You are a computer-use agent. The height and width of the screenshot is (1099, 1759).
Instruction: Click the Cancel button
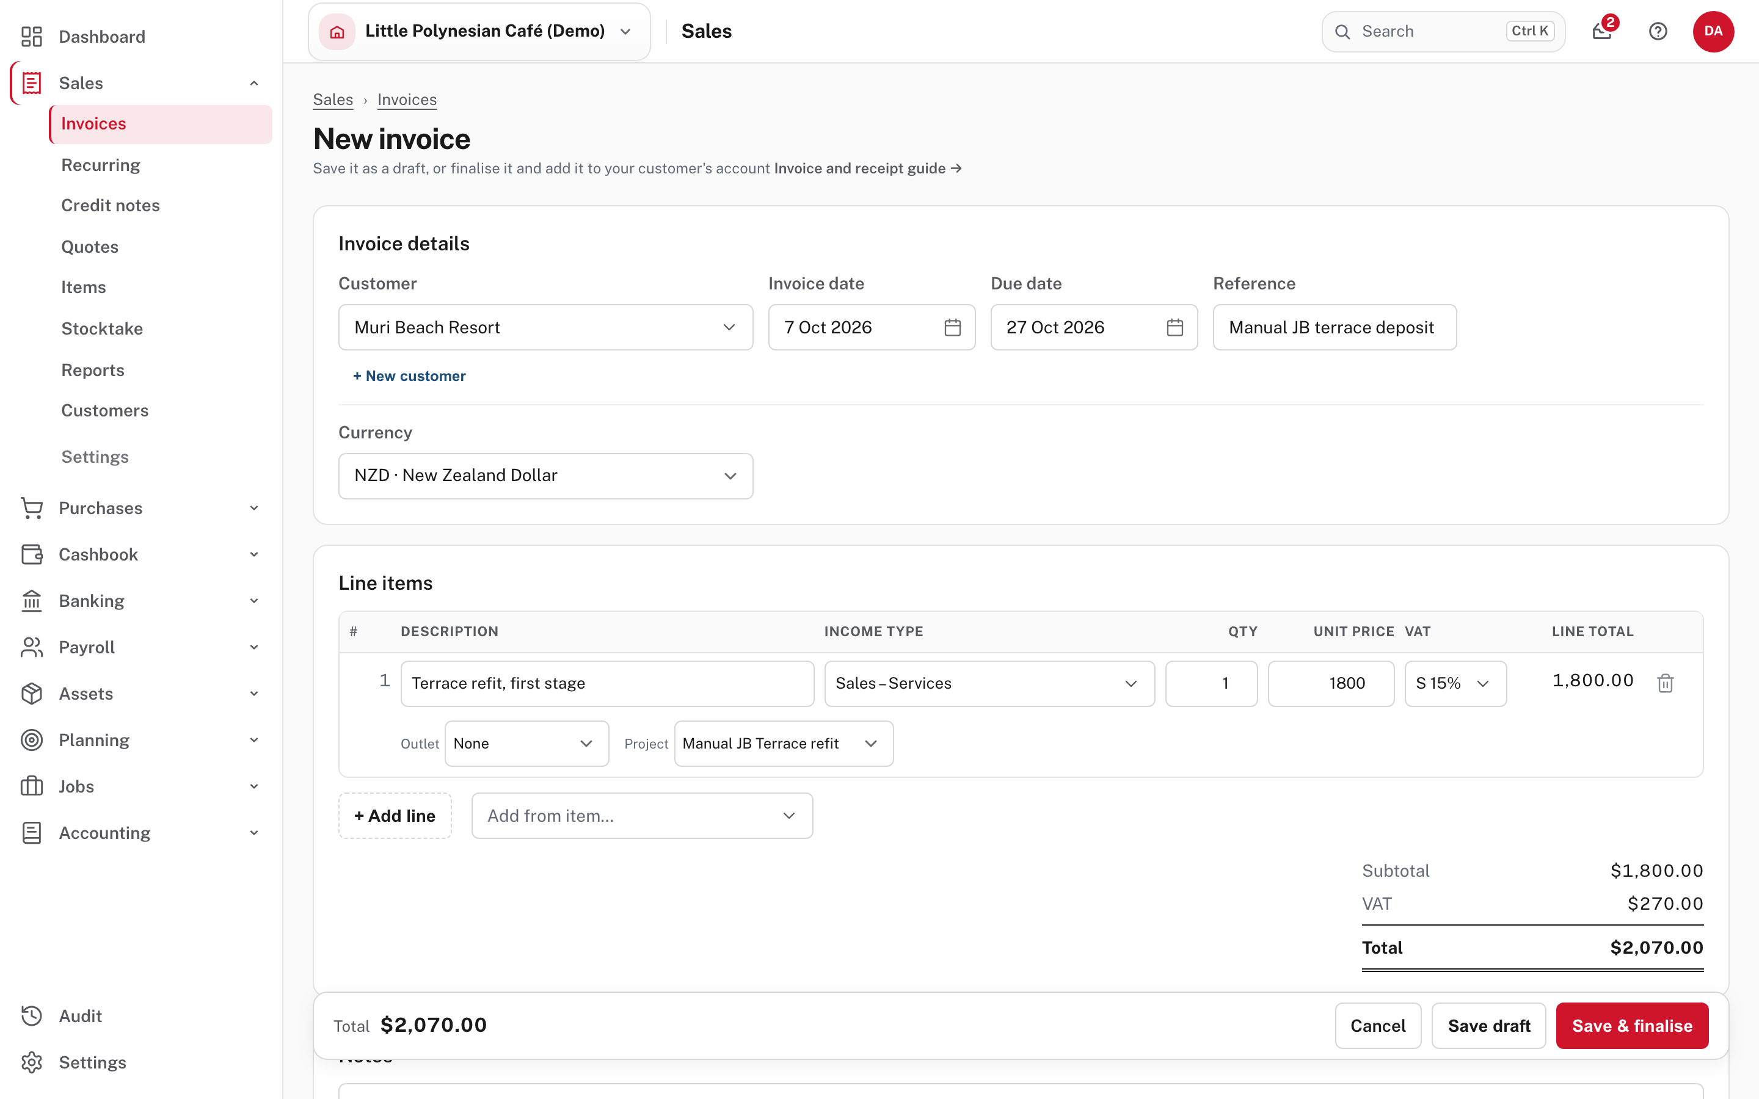(1377, 1026)
